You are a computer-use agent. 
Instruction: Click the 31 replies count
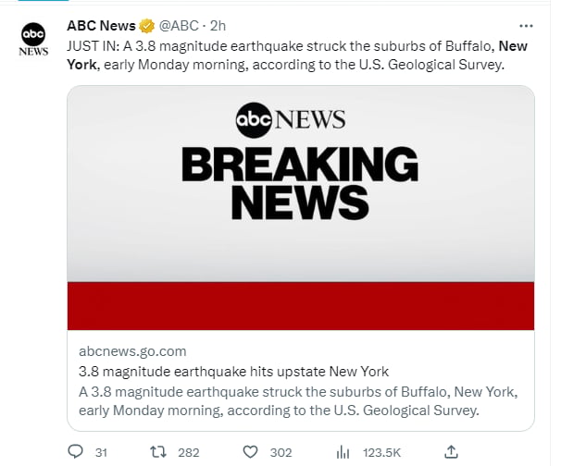101,453
